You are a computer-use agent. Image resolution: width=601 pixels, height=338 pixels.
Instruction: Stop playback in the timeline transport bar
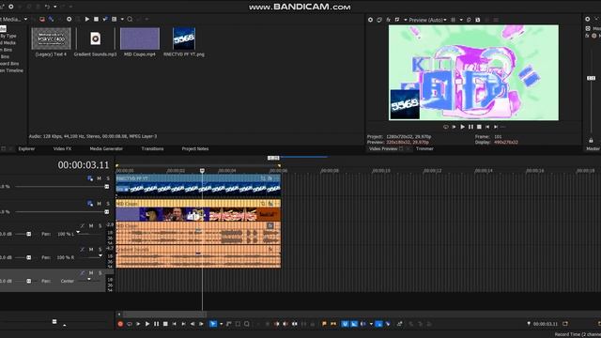pyautogui.click(x=165, y=324)
